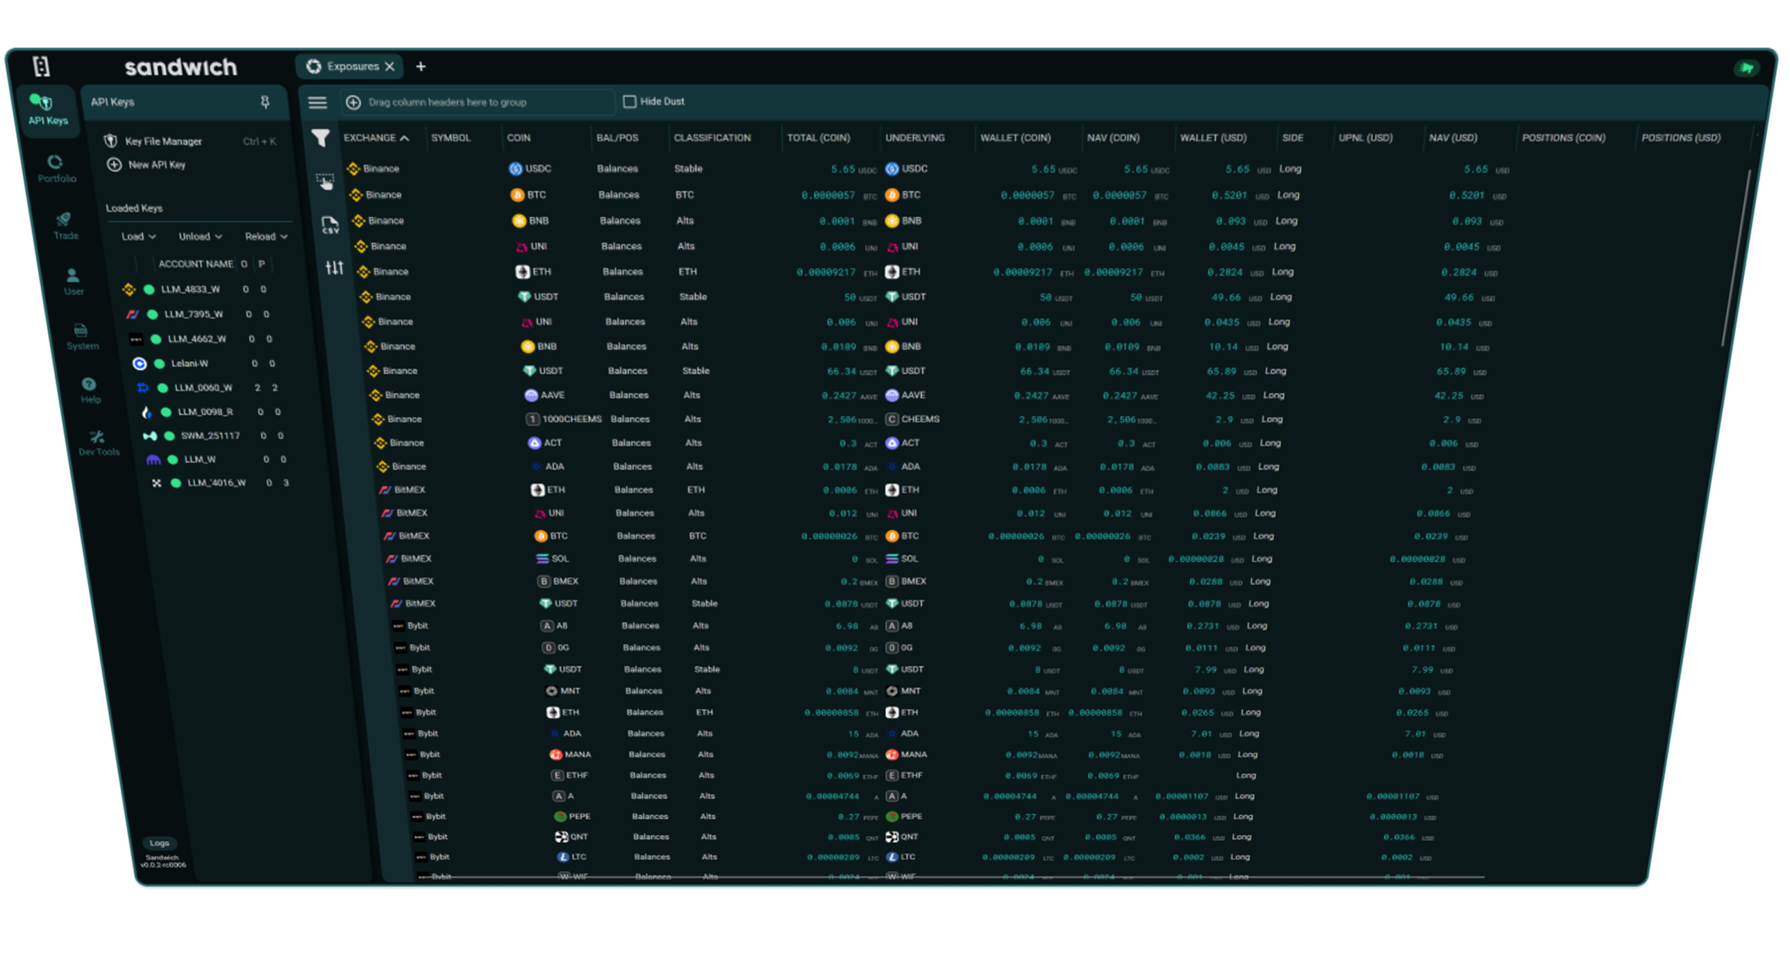Toggle the connection dot next to Lelani-W

(x=160, y=363)
